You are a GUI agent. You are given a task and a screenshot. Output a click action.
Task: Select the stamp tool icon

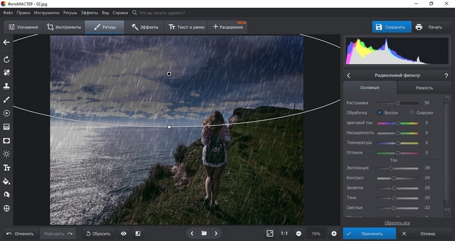pos(7,86)
